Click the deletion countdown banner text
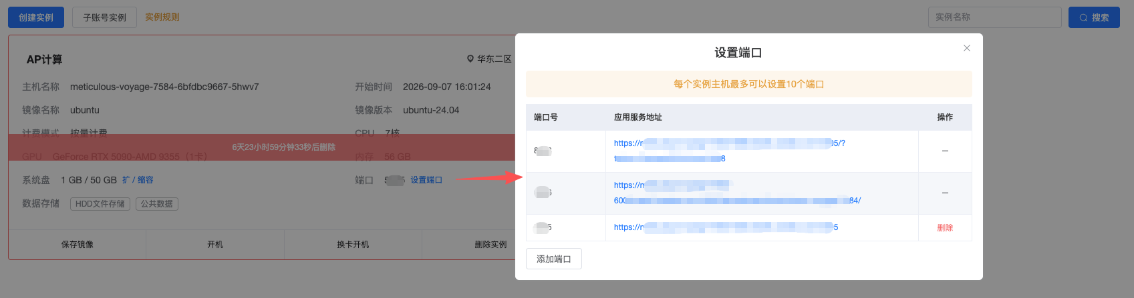 [x=284, y=147]
